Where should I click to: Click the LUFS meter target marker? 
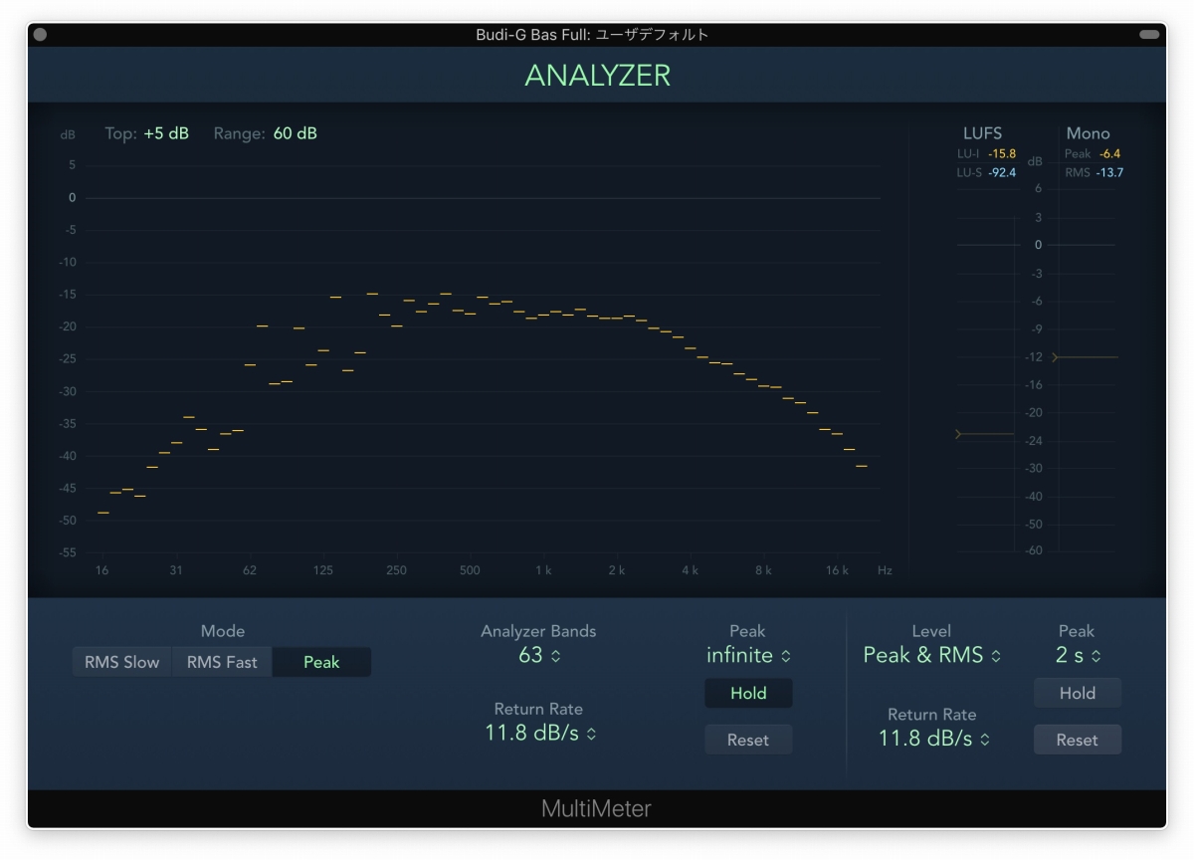(959, 434)
